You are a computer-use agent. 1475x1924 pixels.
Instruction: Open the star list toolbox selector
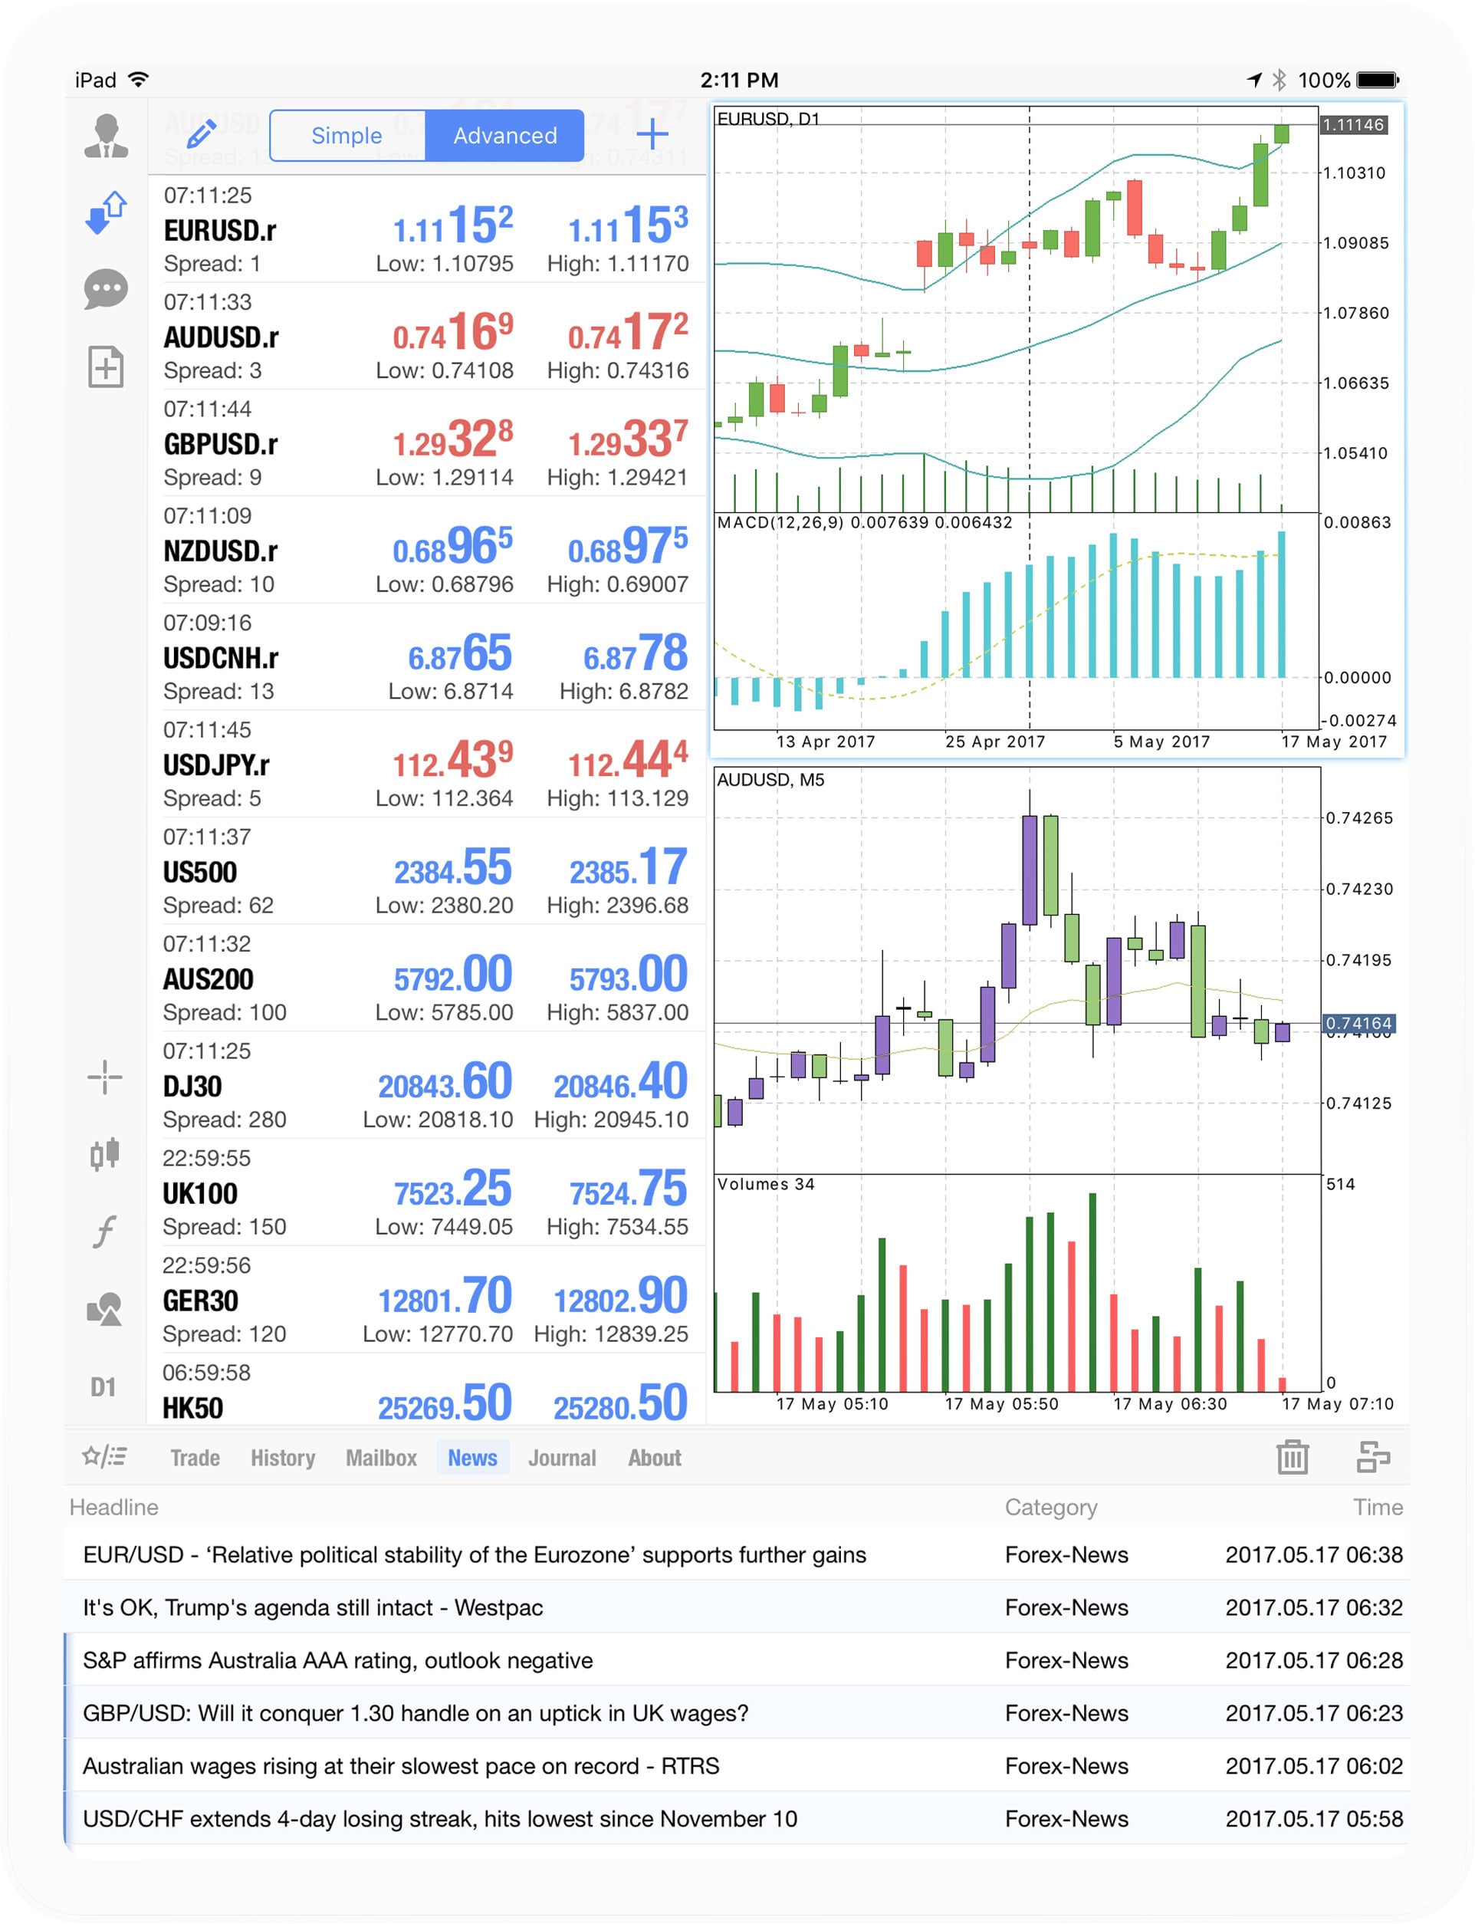pyautogui.click(x=104, y=1457)
